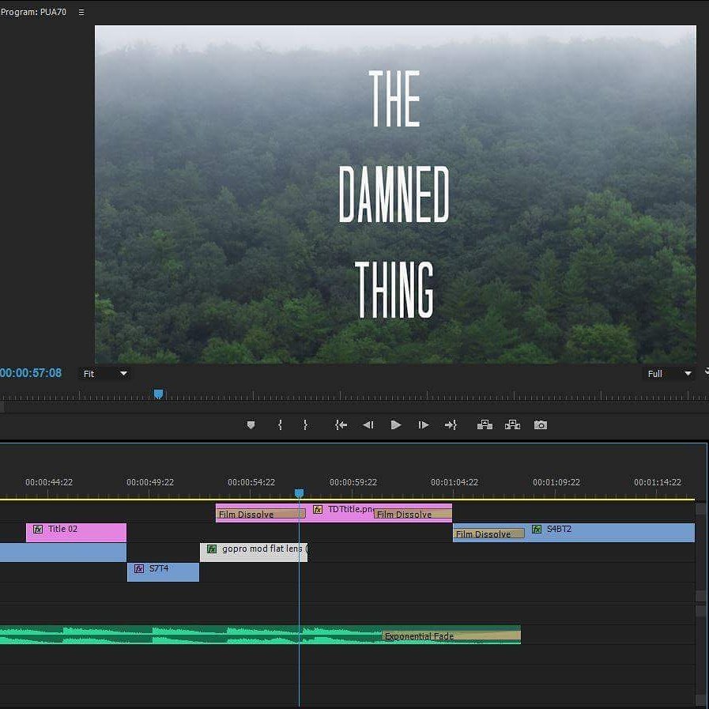Click the 00:01:04:22 ruler mark
The image size is (709, 709).
click(454, 482)
